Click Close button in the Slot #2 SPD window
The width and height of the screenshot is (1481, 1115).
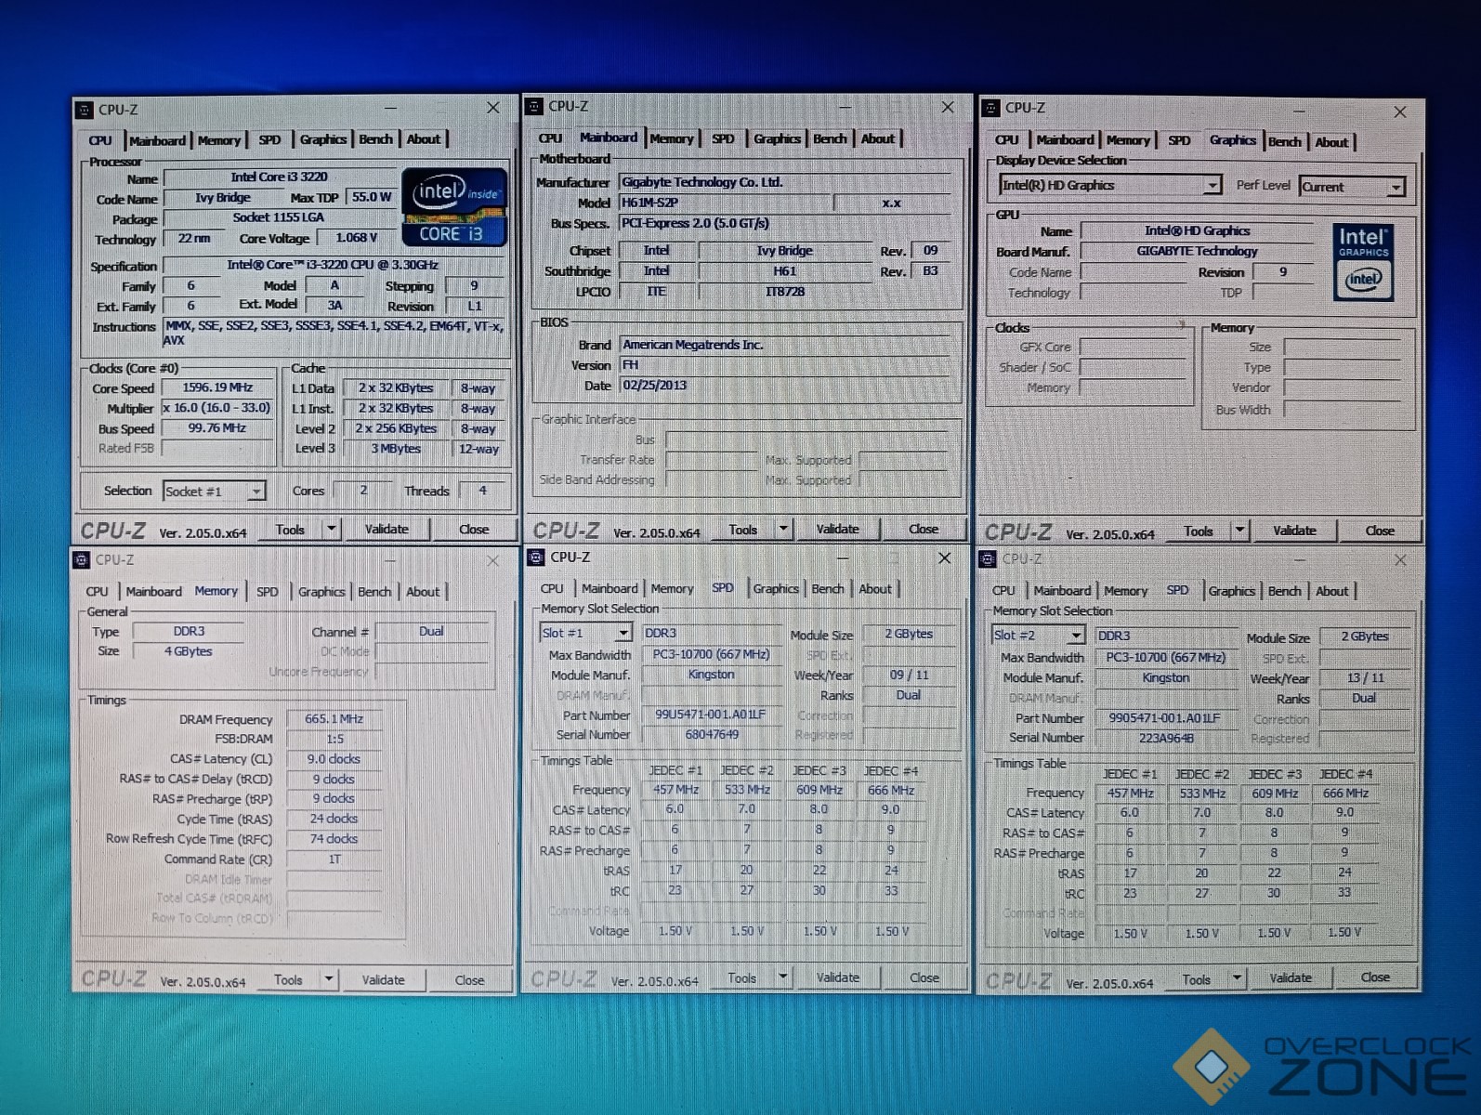pos(1375,977)
